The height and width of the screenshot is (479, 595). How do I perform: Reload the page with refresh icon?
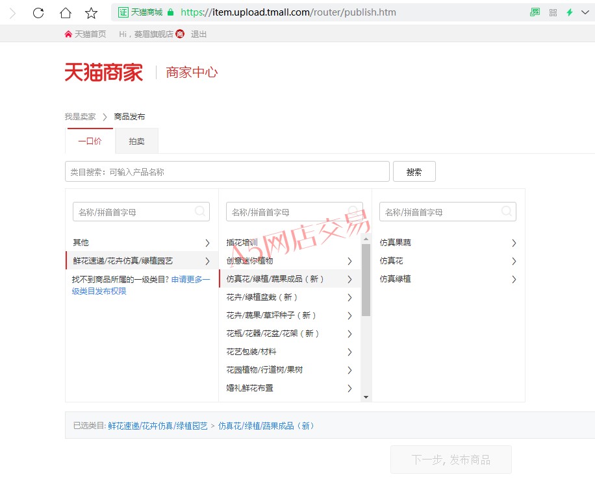coord(38,13)
